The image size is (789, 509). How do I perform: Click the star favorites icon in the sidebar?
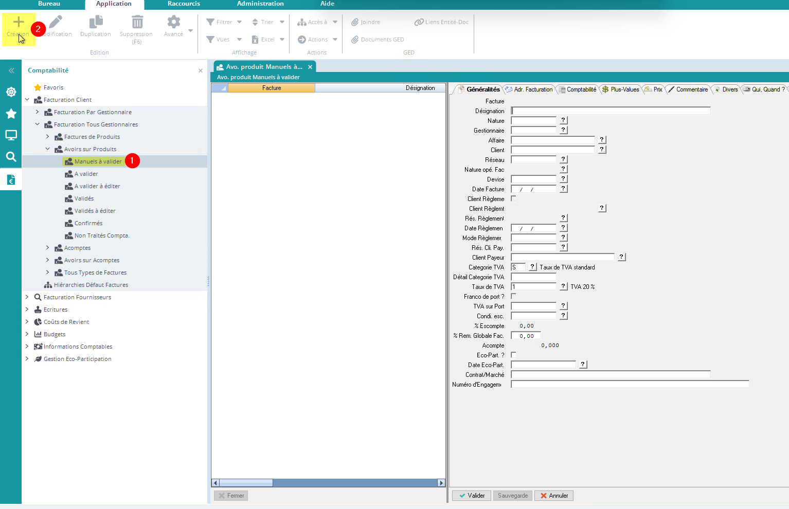click(x=11, y=114)
